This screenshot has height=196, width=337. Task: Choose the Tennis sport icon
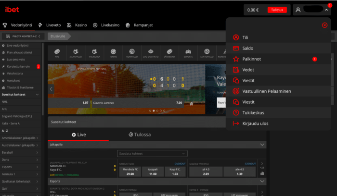click(x=113, y=53)
